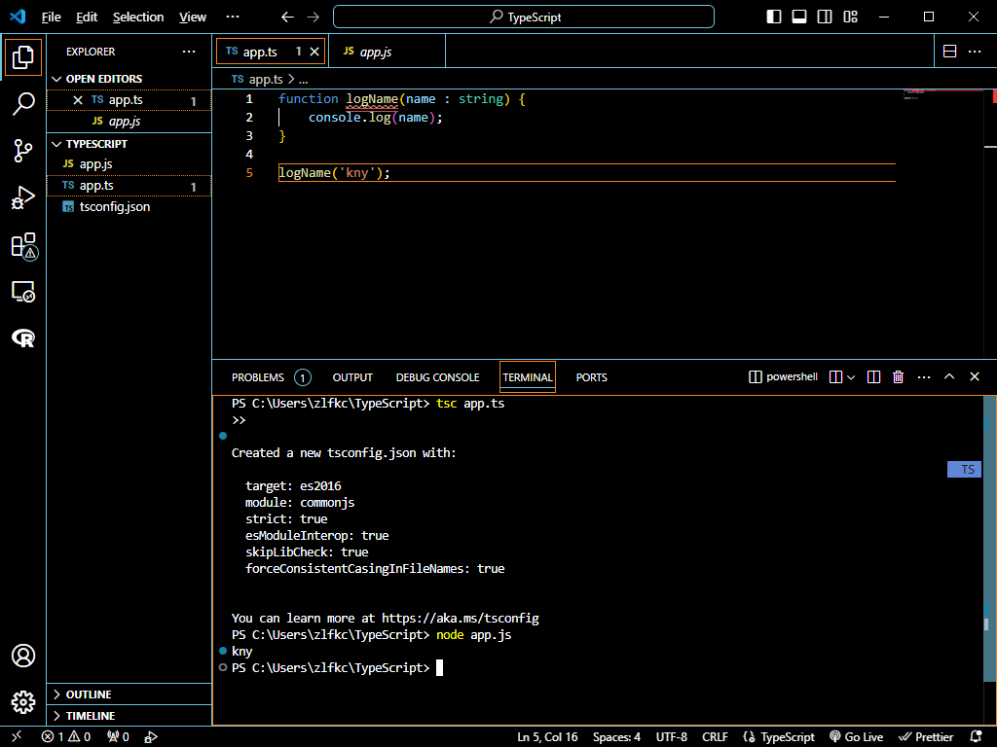This screenshot has height=747, width=997.
Task: Kill terminal with the trash icon
Action: [898, 376]
